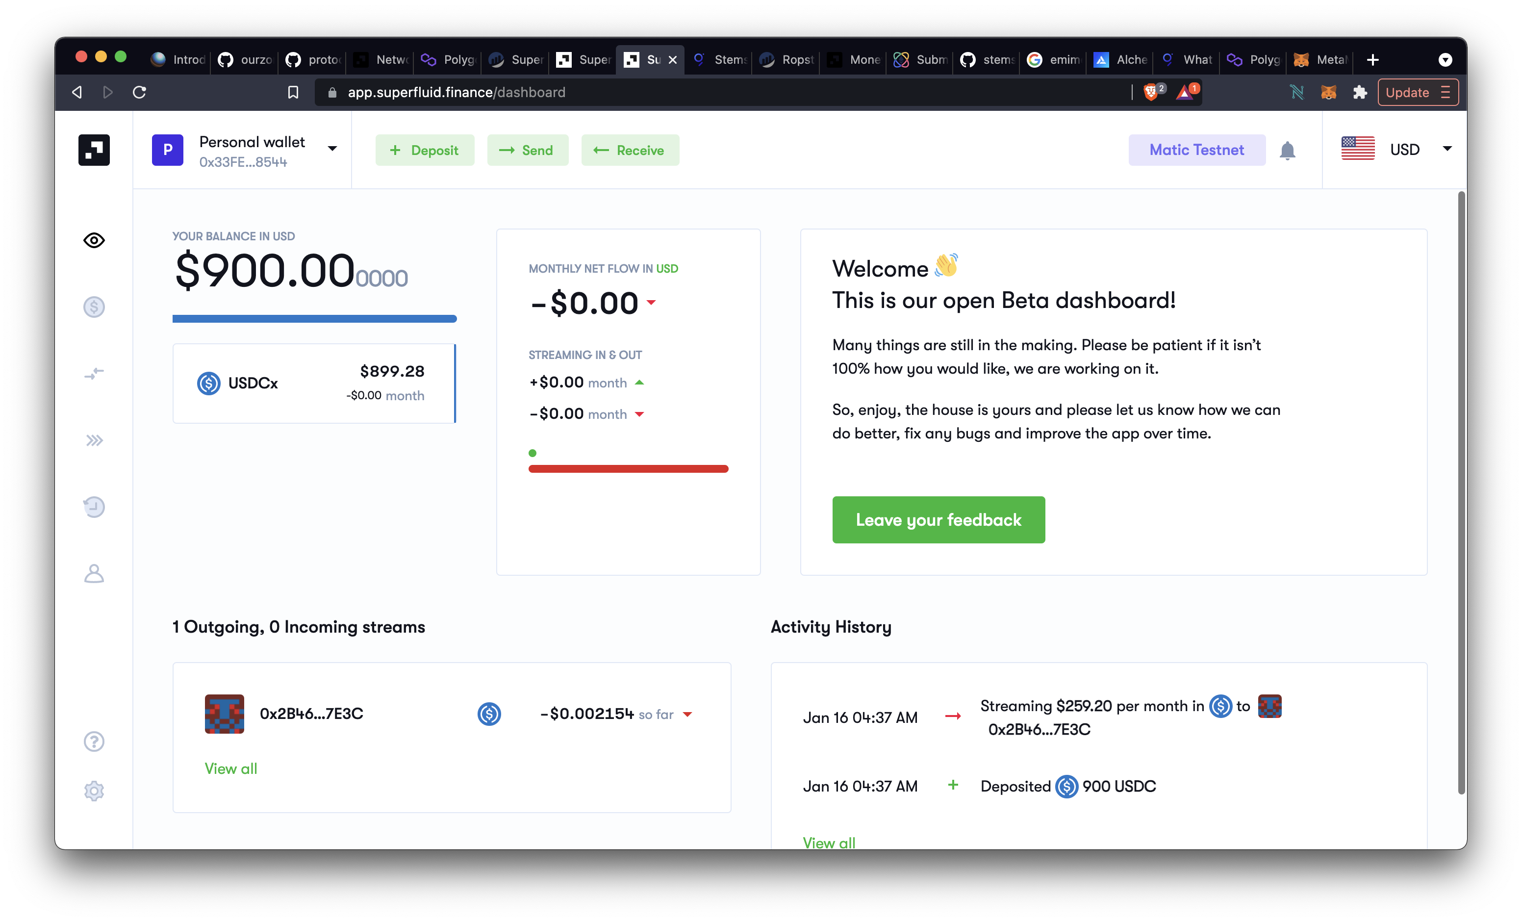Image resolution: width=1522 pixels, height=922 pixels.
Task: Click the Deposit button
Action: [x=424, y=150]
